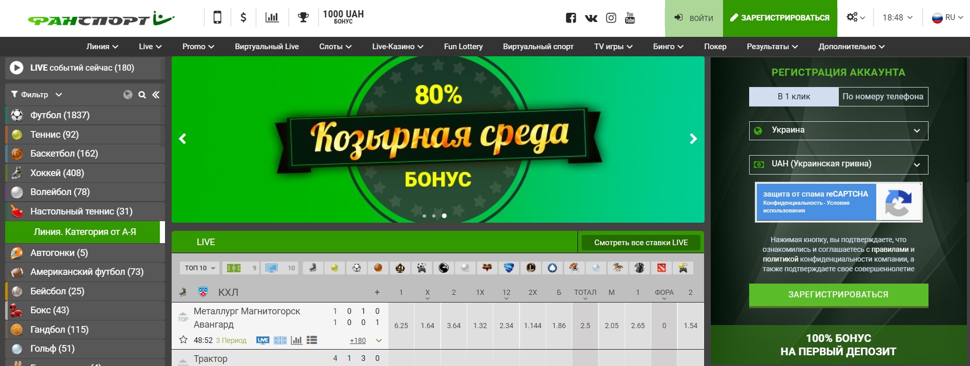Open the +180 more bets link
Viewport: 970px width, 366px height.
358,340
